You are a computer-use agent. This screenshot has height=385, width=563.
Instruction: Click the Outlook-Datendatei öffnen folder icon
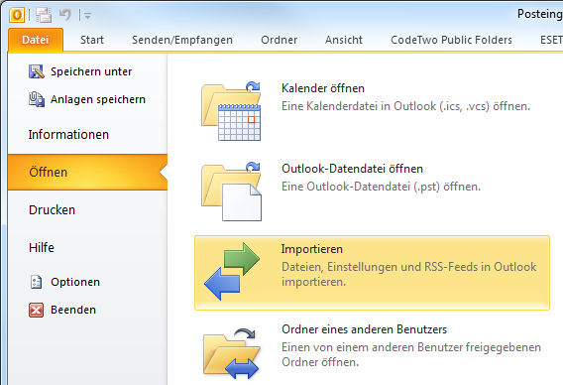coord(231,192)
